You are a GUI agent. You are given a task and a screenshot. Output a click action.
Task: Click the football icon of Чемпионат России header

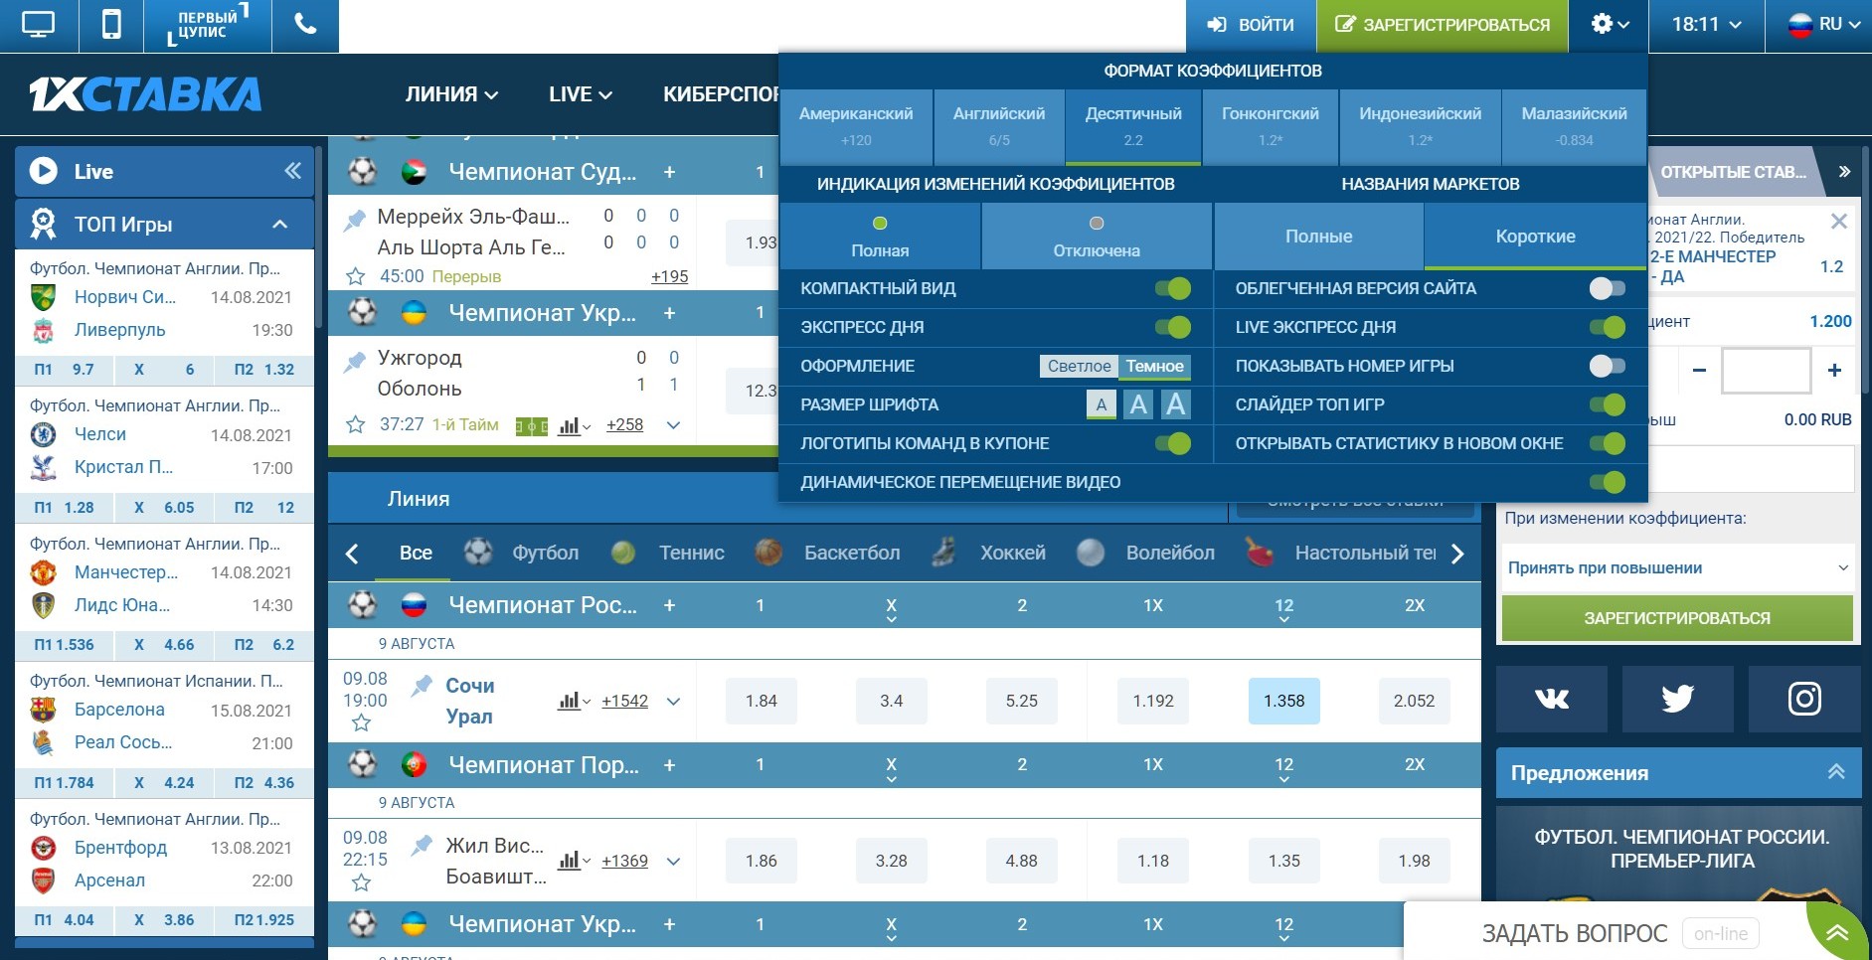362,604
